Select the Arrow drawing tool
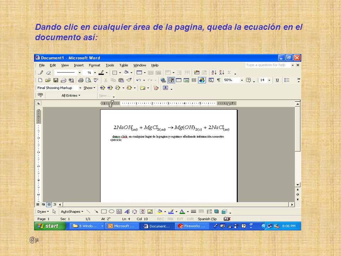The image size is (341, 256). (x=96, y=211)
